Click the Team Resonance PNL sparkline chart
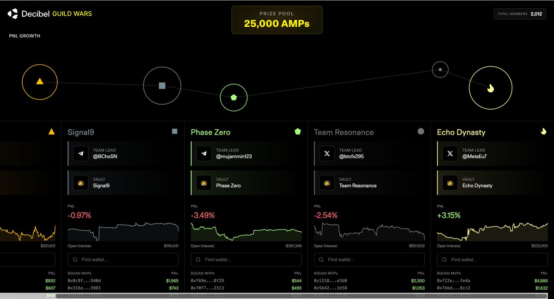This screenshot has height=299, width=554. click(x=369, y=231)
